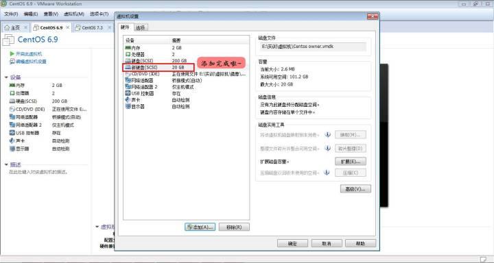Click the 内存 icon in main window device list
This screenshot has width=494, height=263.
[x=12, y=85]
